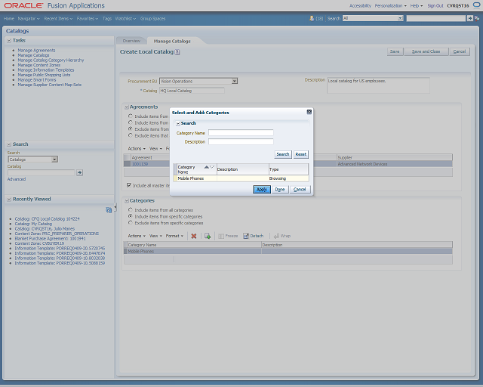This screenshot has height=387, width=483.
Task: Open agreement 1001139 link
Action: pyautogui.click(x=140, y=164)
